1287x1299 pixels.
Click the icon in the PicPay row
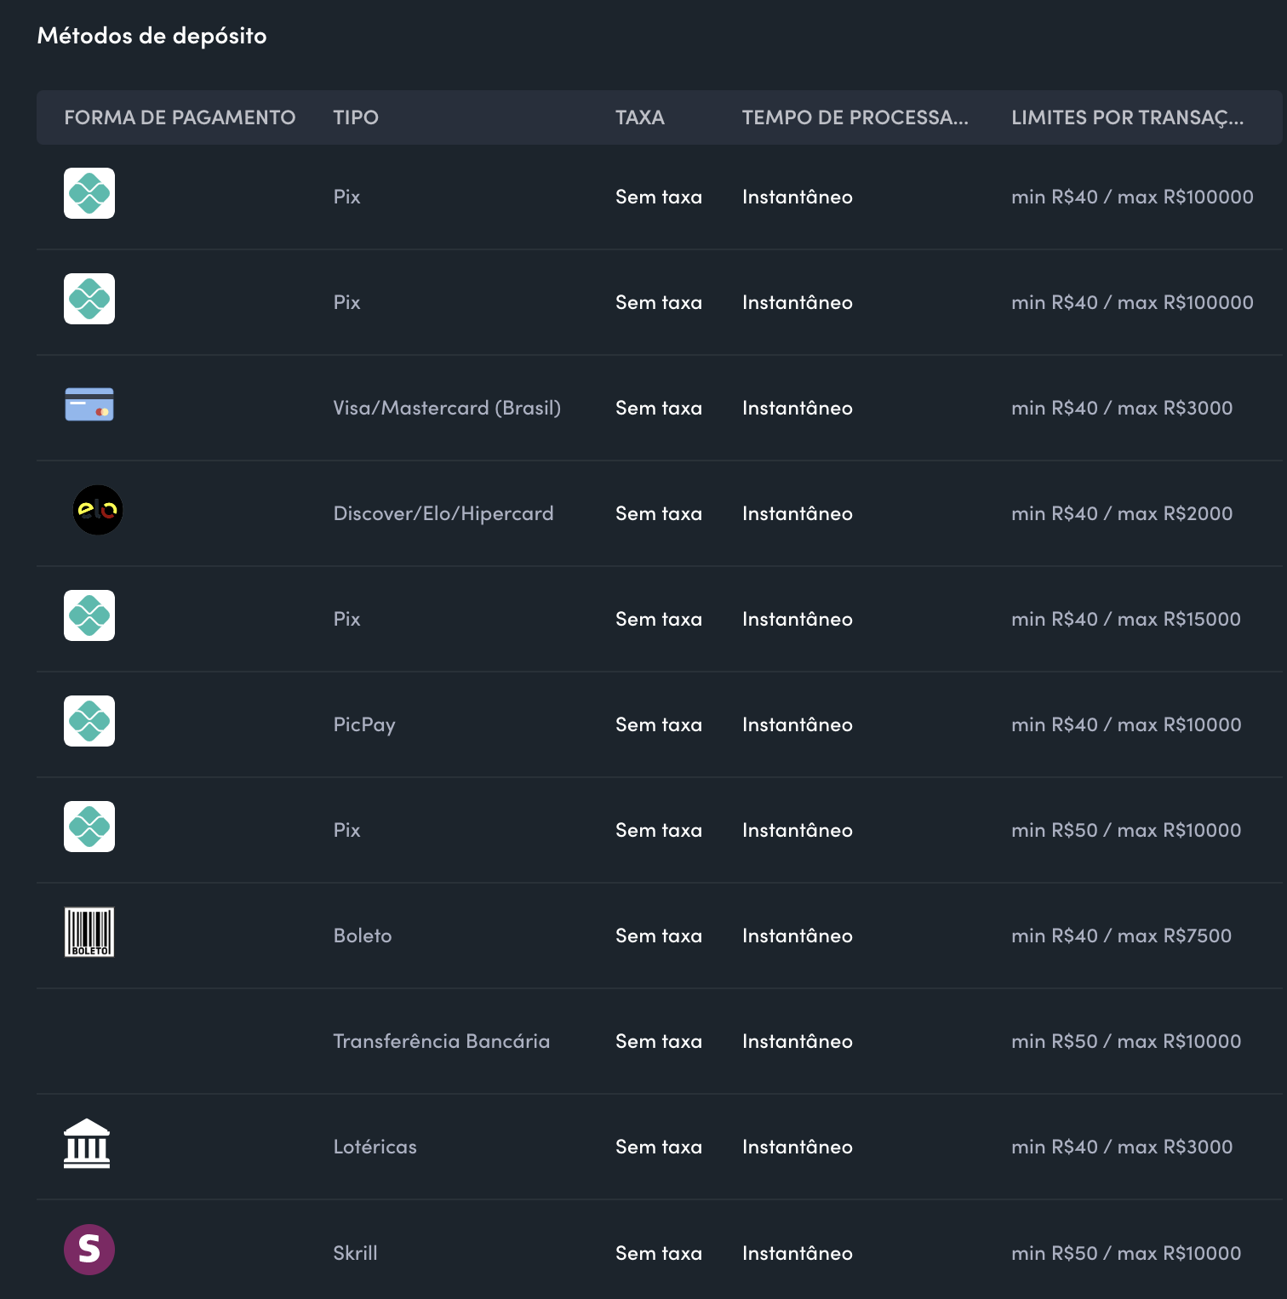click(x=89, y=721)
